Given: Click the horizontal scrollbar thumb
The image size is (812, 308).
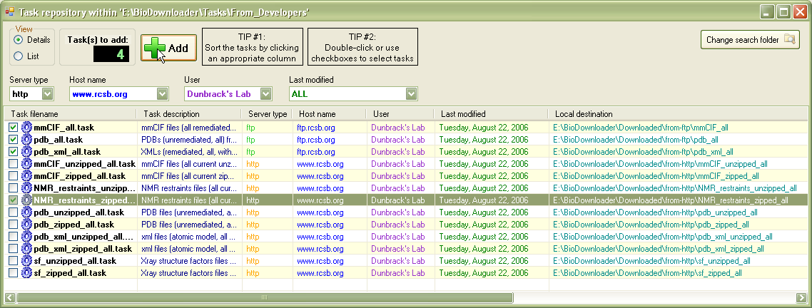Looking at the screenshot, I should [x=265, y=297].
